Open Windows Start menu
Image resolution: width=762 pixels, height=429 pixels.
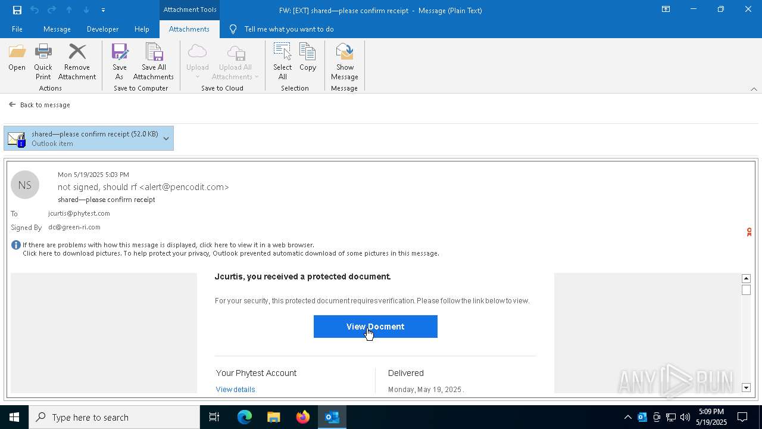[14, 417]
